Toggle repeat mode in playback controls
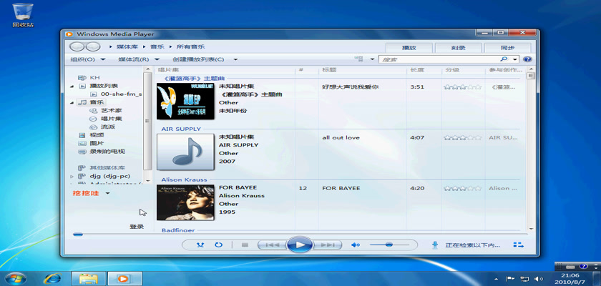Image resolution: width=601 pixels, height=286 pixels. pos(218,245)
